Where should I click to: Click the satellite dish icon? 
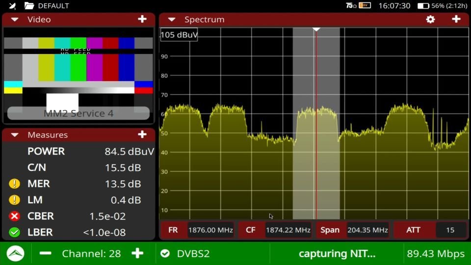[x=13, y=6]
